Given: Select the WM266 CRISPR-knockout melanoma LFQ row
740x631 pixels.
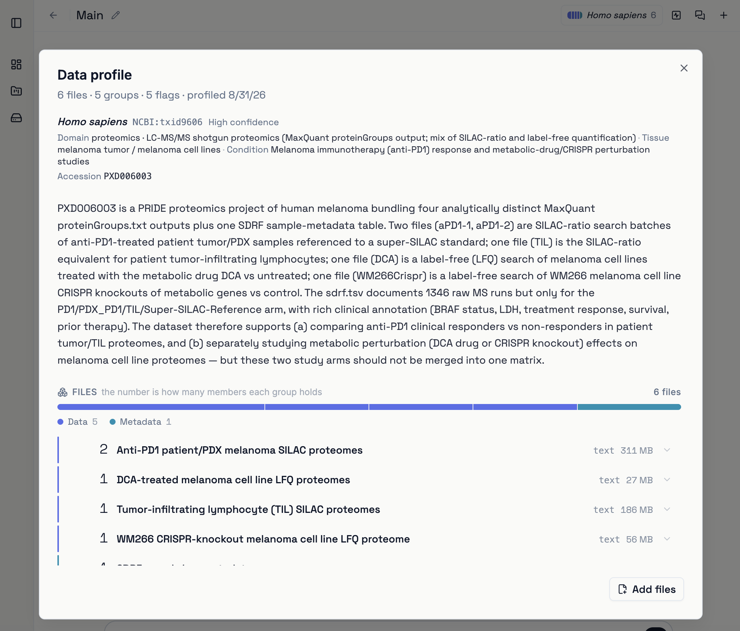Looking at the screenshot, I should [x=369, y=539].
